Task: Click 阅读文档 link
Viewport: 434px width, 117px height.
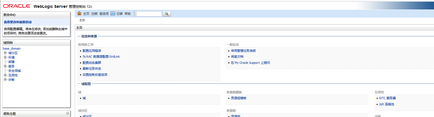Action: tap(237, 57)
